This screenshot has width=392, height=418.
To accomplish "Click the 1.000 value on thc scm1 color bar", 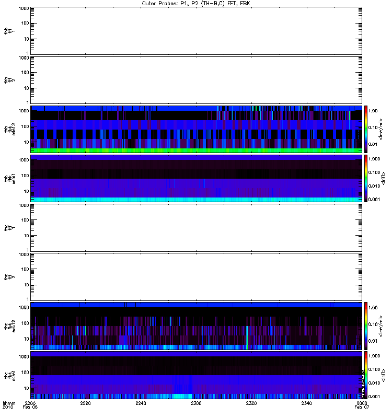I will click(374, 356).
